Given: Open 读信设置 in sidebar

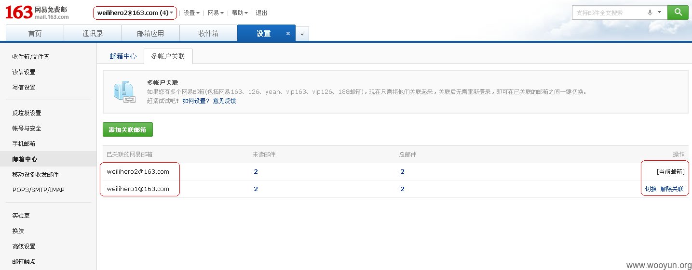Looking at the screenshot, I should 24,72.
